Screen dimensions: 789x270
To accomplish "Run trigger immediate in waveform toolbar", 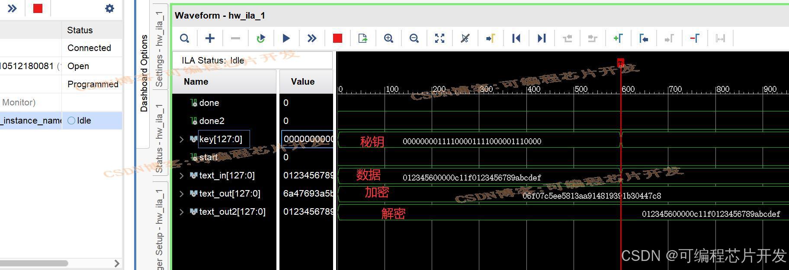I will pyautogui.click(x=312, y=38).
